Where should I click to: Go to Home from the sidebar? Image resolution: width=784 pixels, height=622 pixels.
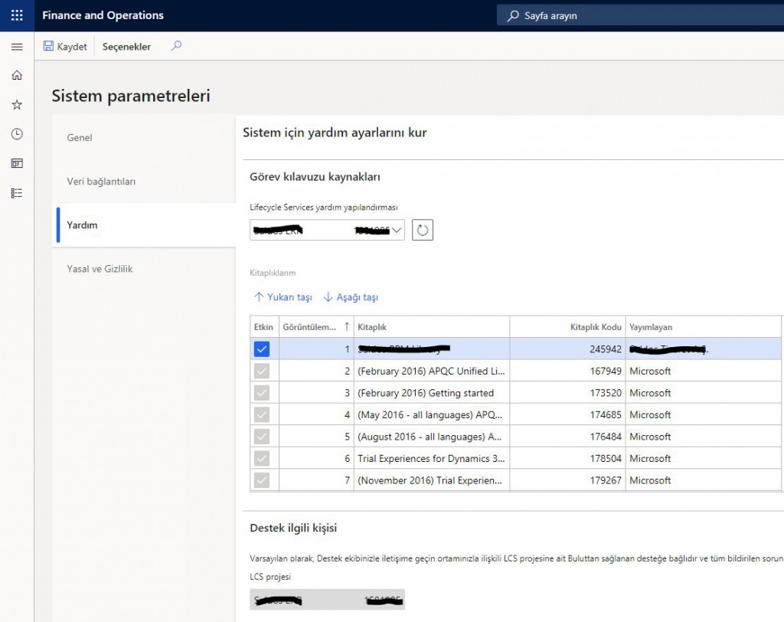point(17,75)
